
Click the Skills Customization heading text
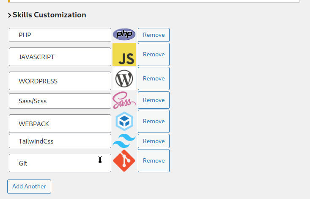[x=49, y=15]
